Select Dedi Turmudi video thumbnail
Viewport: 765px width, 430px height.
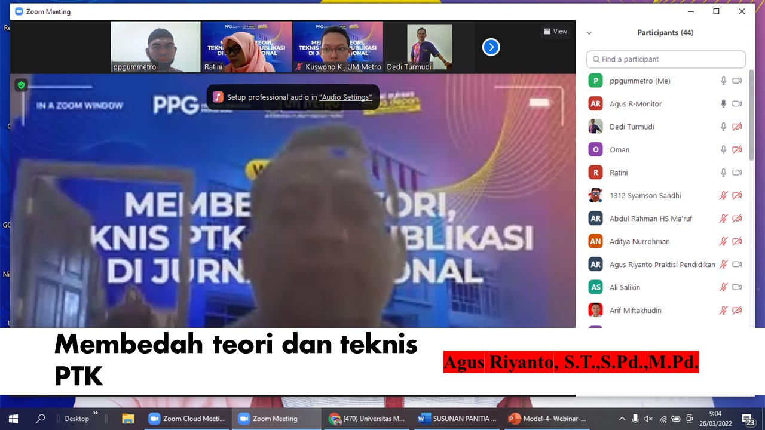coord(429,47)
